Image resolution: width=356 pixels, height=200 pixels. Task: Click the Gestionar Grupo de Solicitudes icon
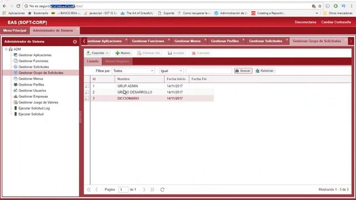point(16,73)
